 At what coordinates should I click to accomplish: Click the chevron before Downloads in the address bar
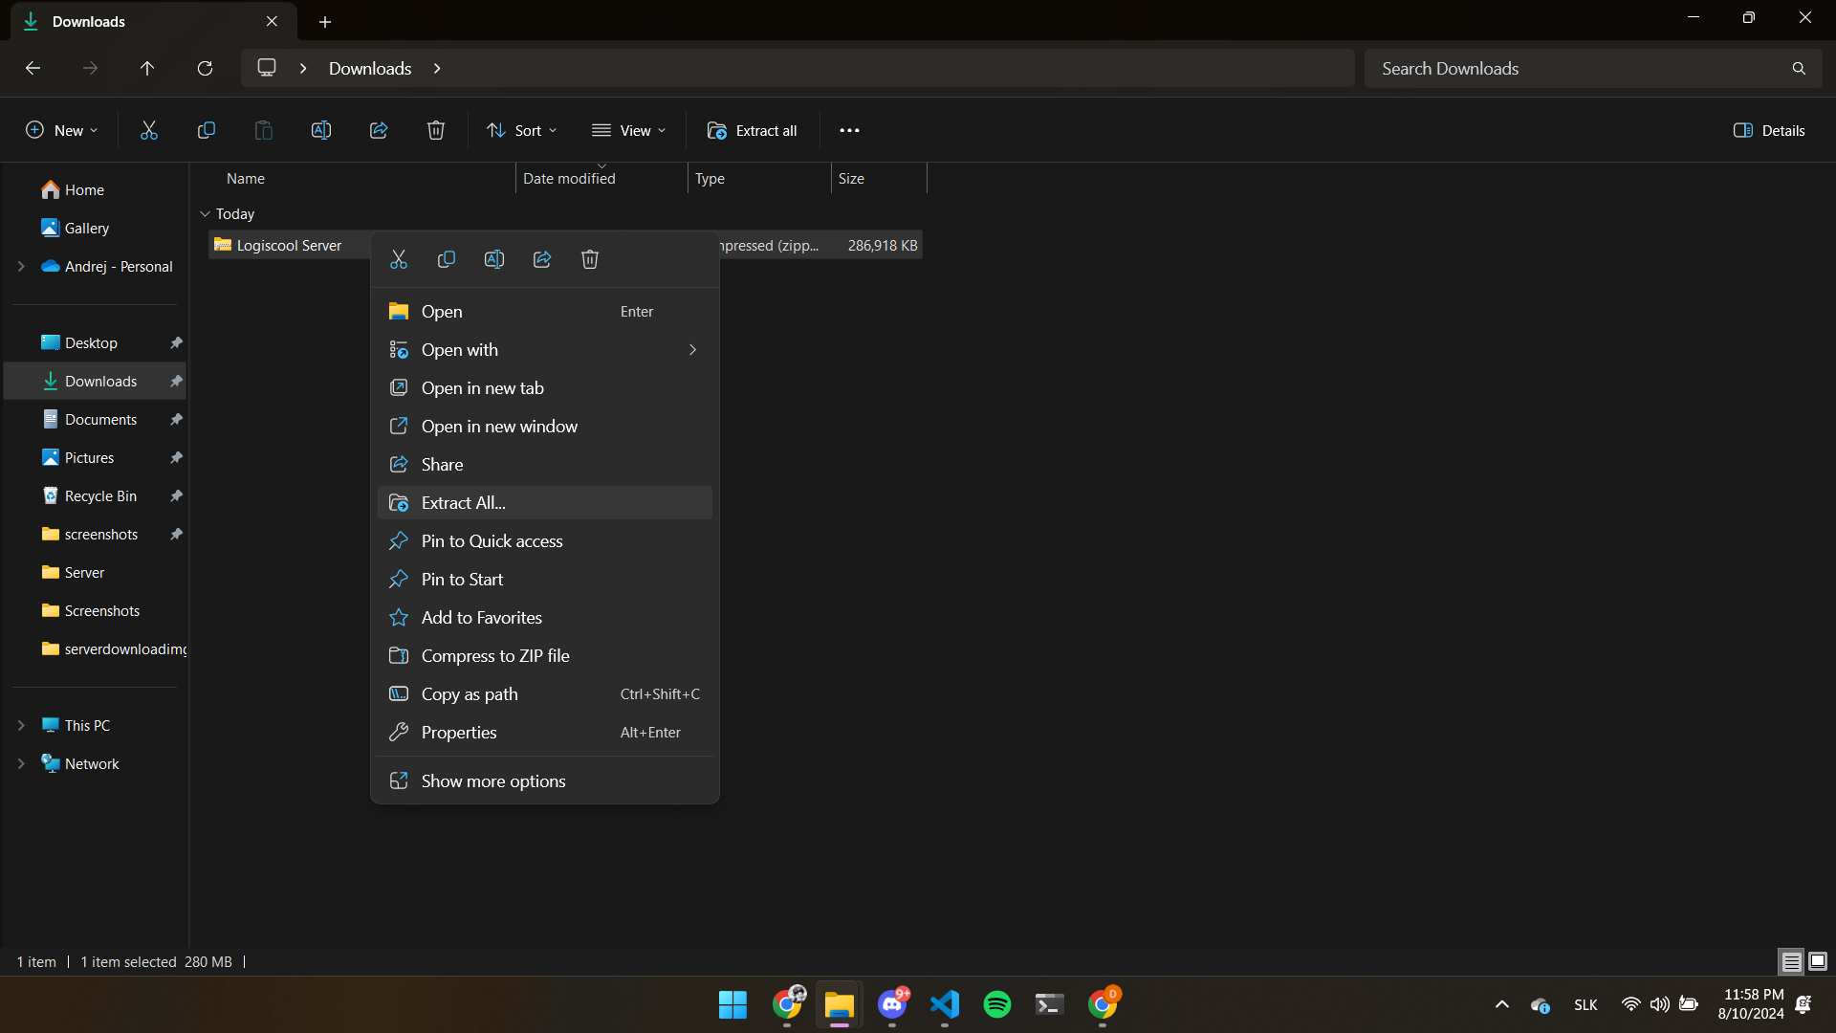pos(303,68)
